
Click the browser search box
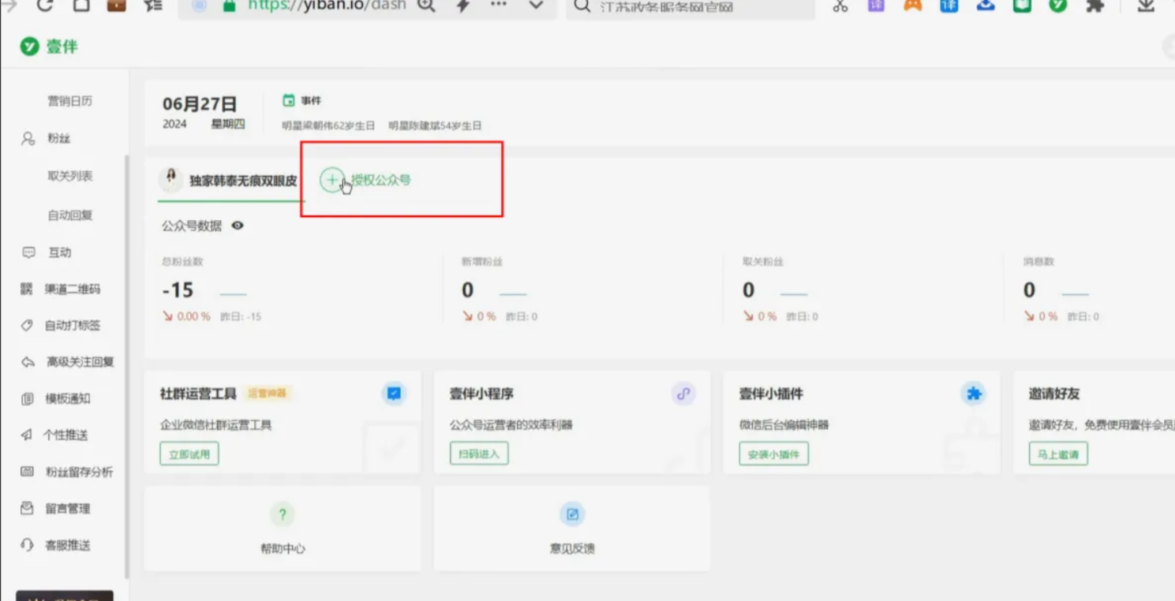coord(690,6)
